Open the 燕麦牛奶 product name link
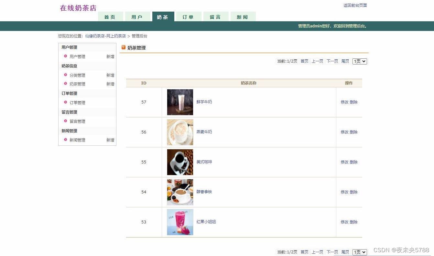Viewport: 434px width, 256px height. [204, 132]
